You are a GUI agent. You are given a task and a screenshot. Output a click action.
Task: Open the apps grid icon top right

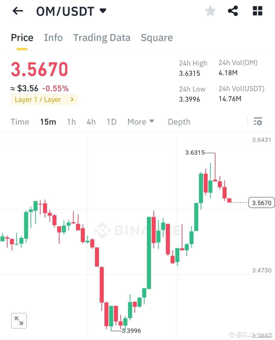coord(257,11)
